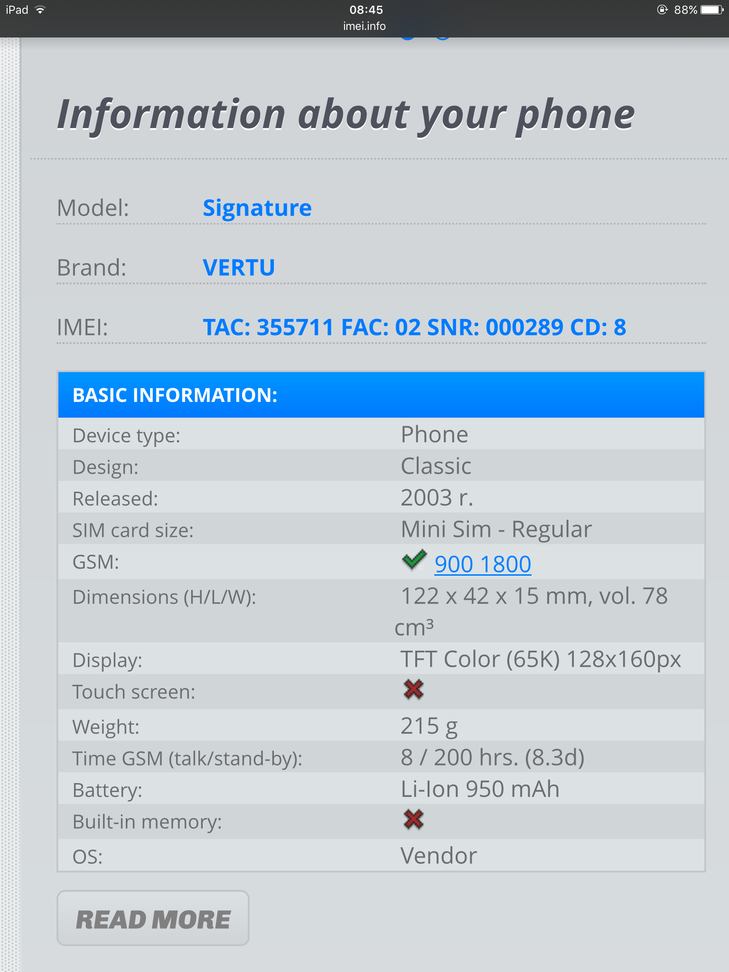Open the Signature model link
729x972 pixels.
[257, 208]
